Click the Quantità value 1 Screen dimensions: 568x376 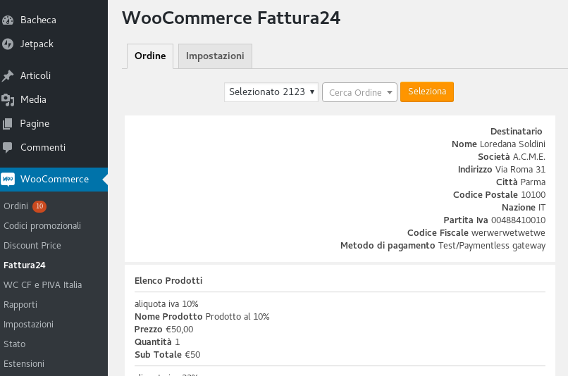click(178, 342)
